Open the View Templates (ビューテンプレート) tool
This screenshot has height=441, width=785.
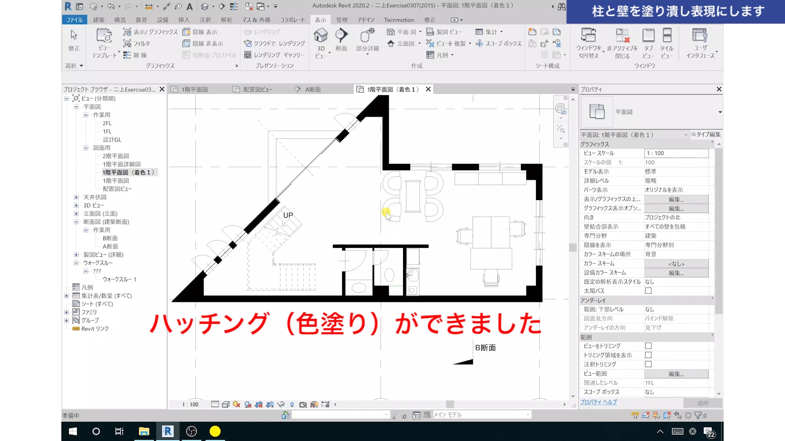pos(104,36)
